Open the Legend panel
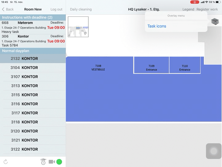This screenshot has height=167, width=222. point(188,9)
